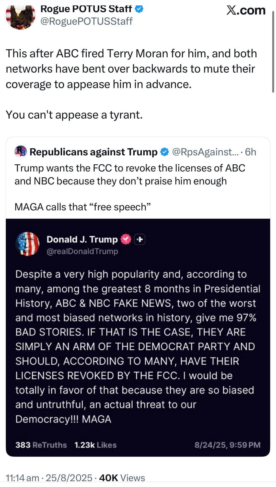Click the 11:14 am post timestamp
This screenshot has width=276, height=487.
point(22,478)
